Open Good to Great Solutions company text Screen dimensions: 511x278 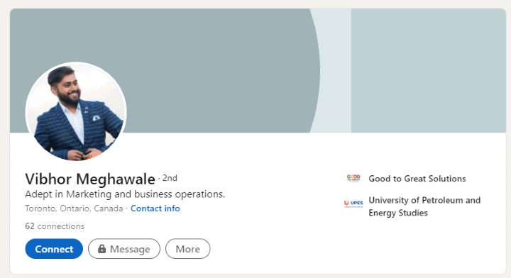click(x=417, y=179)
